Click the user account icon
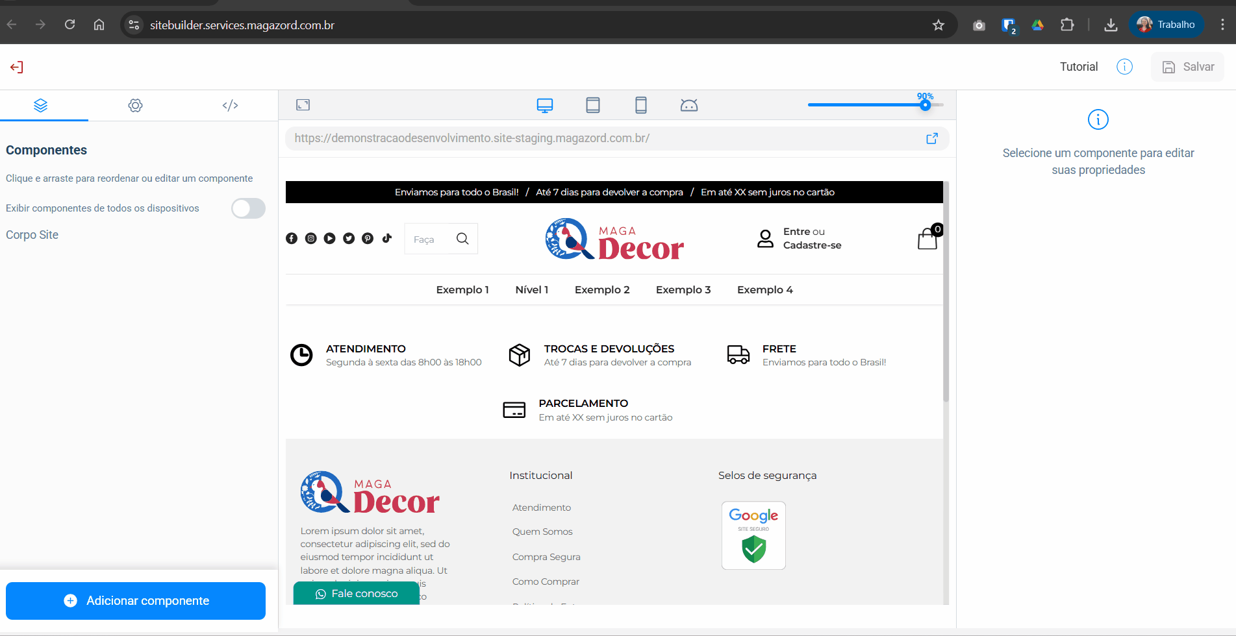The width and height of the screenshot is (1236, 636). (x=766, y=238)
